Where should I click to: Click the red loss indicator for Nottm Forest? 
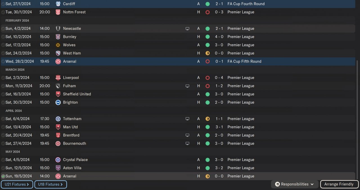click(x=208, y=12)
